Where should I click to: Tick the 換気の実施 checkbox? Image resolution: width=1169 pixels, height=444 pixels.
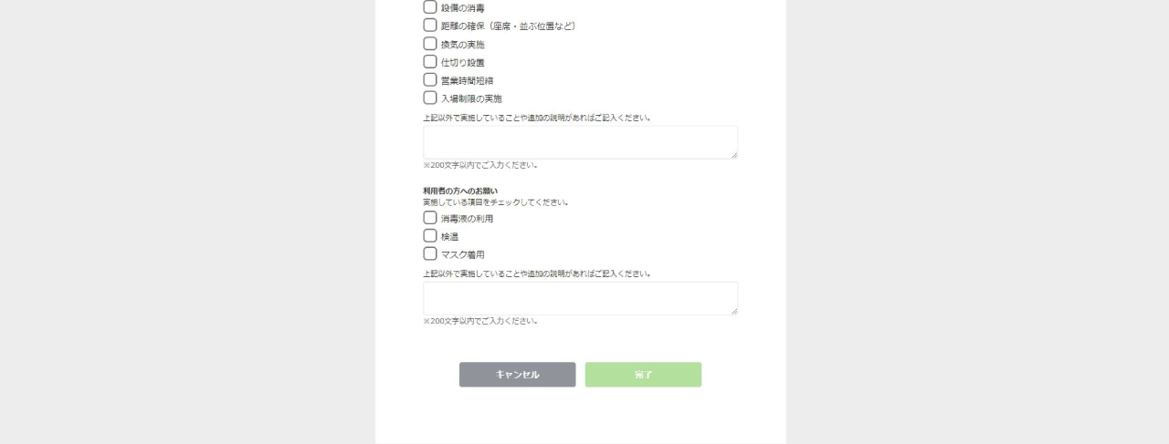[430, 44]
